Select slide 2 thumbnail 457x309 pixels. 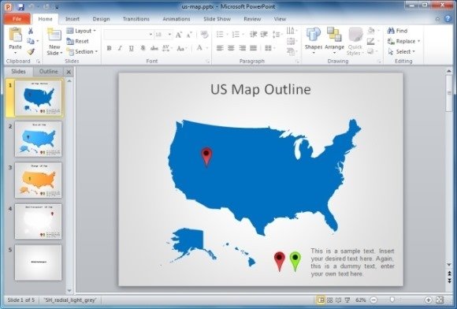click(x=38, y=139)
